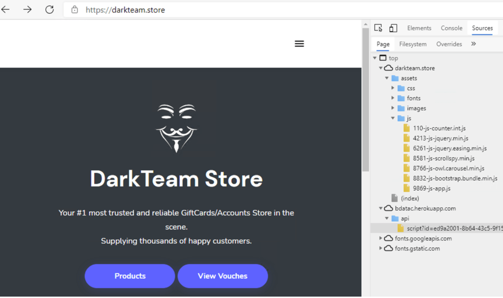503x298 pixels.
Task: Open the hamburger navigation menu
Action: [299, 44]
